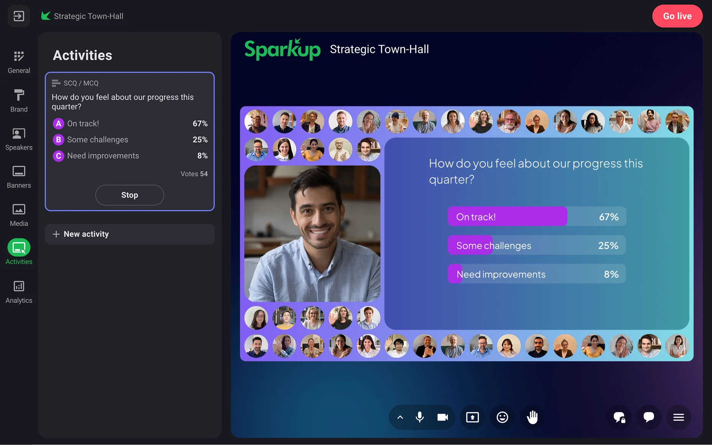Click the SCQ / MCQ type icon
The image size is (712, 445).
[x=56, y=83]
